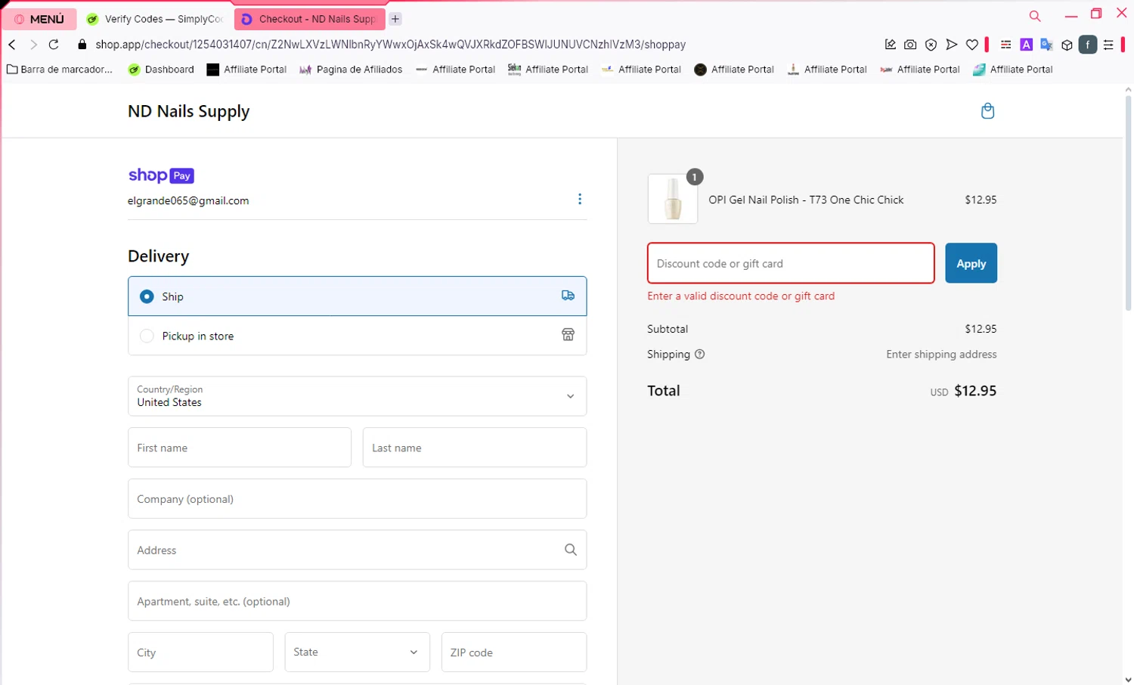1134x685 pixels.
Task: Open Affiliate Portal bookmark with teal icon
Action: pyautogui.click(x=1012, y=70)
